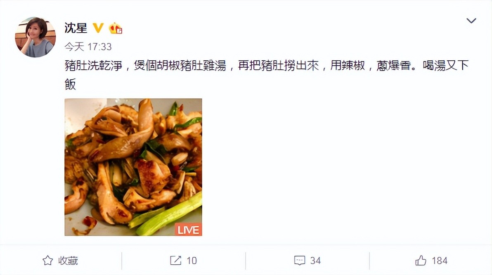Click the repost share icon
Image resolution: width=492 pixels, height=275 pixels.
point(176,261)
